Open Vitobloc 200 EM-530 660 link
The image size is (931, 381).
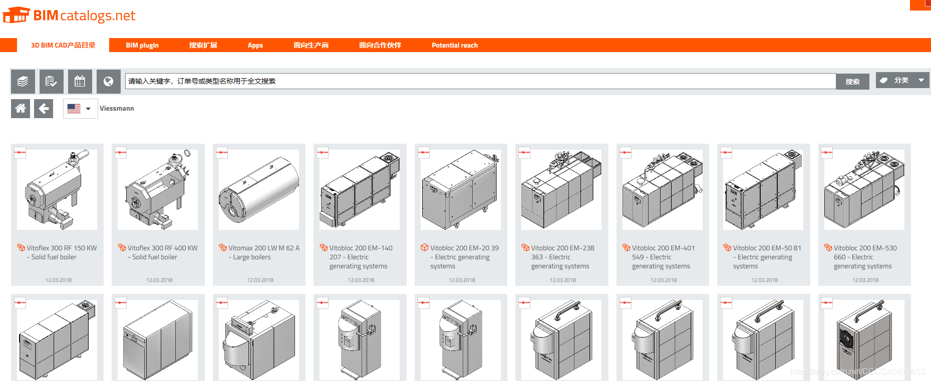[x=865, y=257]
